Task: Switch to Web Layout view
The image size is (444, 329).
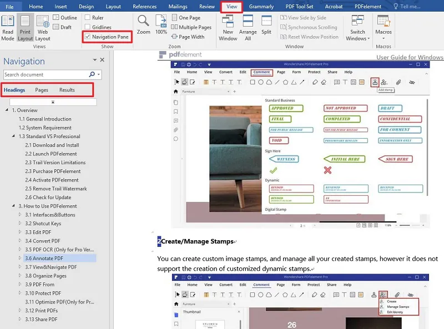Action: [43, 28]
